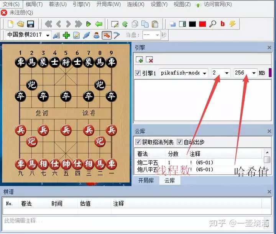Jump to the first move with the double left arrow

[49, 24]
